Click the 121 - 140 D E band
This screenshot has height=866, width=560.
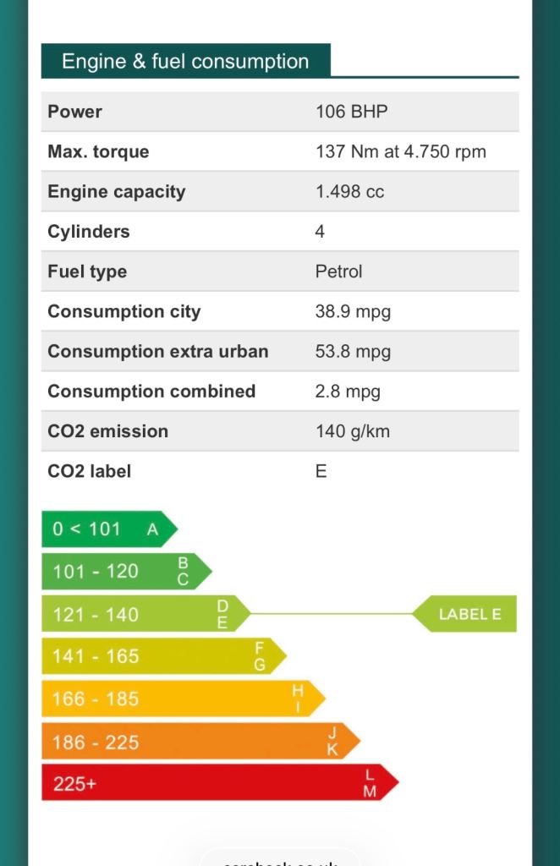coord(142,614)
